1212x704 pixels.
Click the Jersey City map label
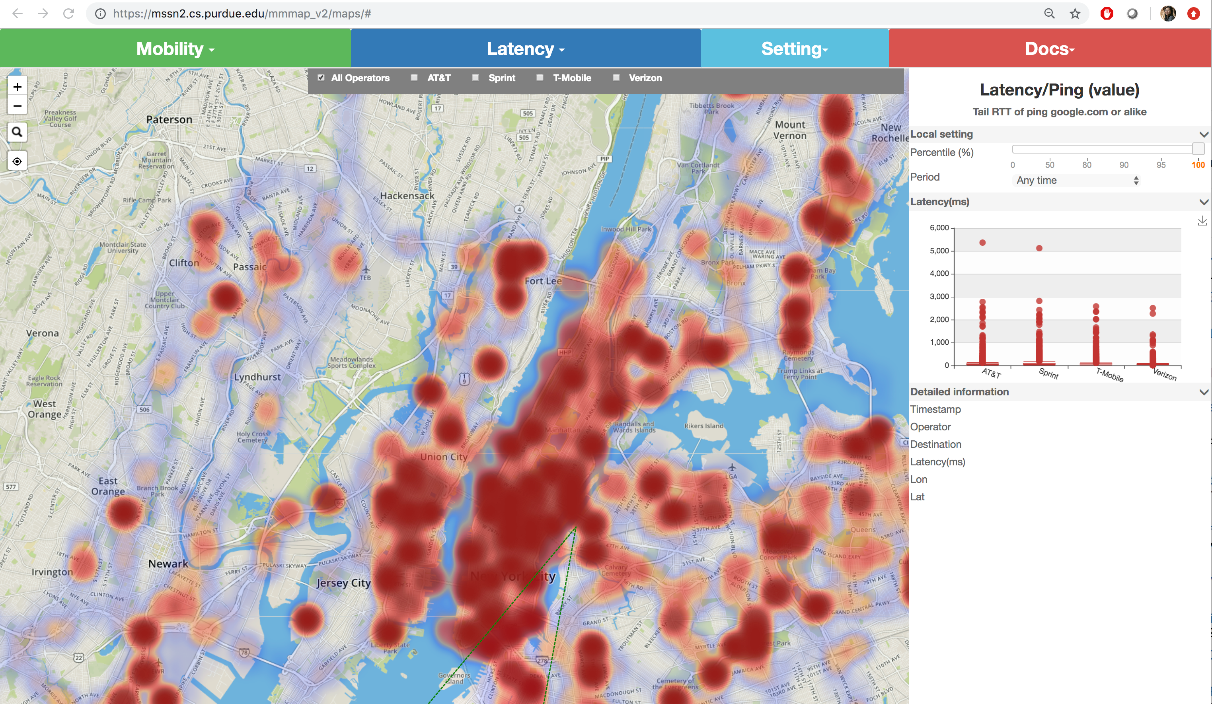coord(343,583)
